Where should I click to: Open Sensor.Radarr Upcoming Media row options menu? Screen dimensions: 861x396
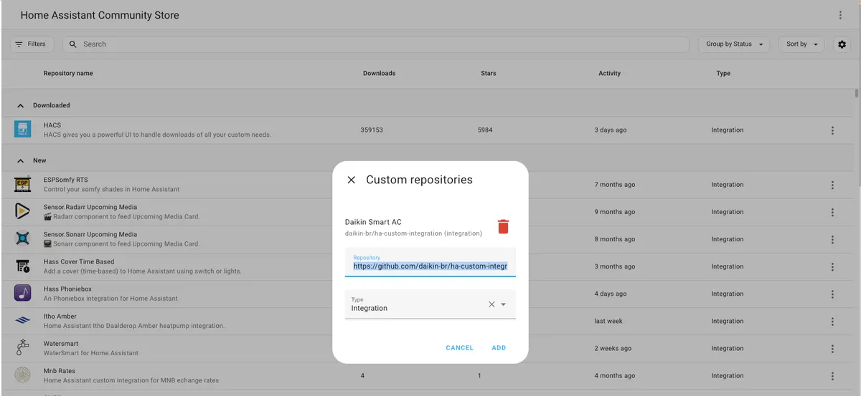coord(832,212)
